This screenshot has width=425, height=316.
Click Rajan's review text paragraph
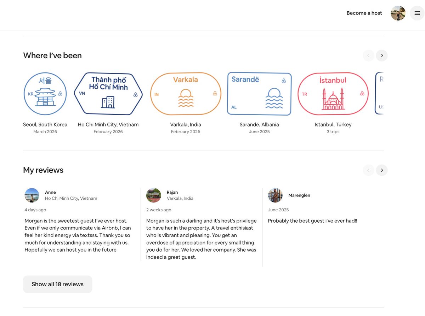(202, 239)
